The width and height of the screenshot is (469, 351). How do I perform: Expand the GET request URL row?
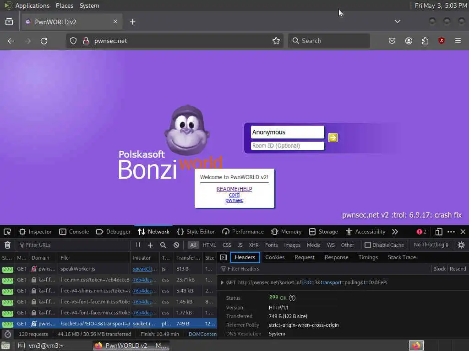pos(222,282)
